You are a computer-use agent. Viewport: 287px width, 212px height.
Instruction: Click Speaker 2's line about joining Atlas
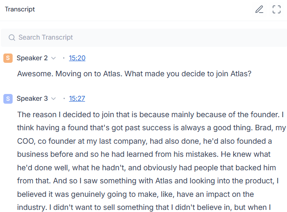pos(134,73)
